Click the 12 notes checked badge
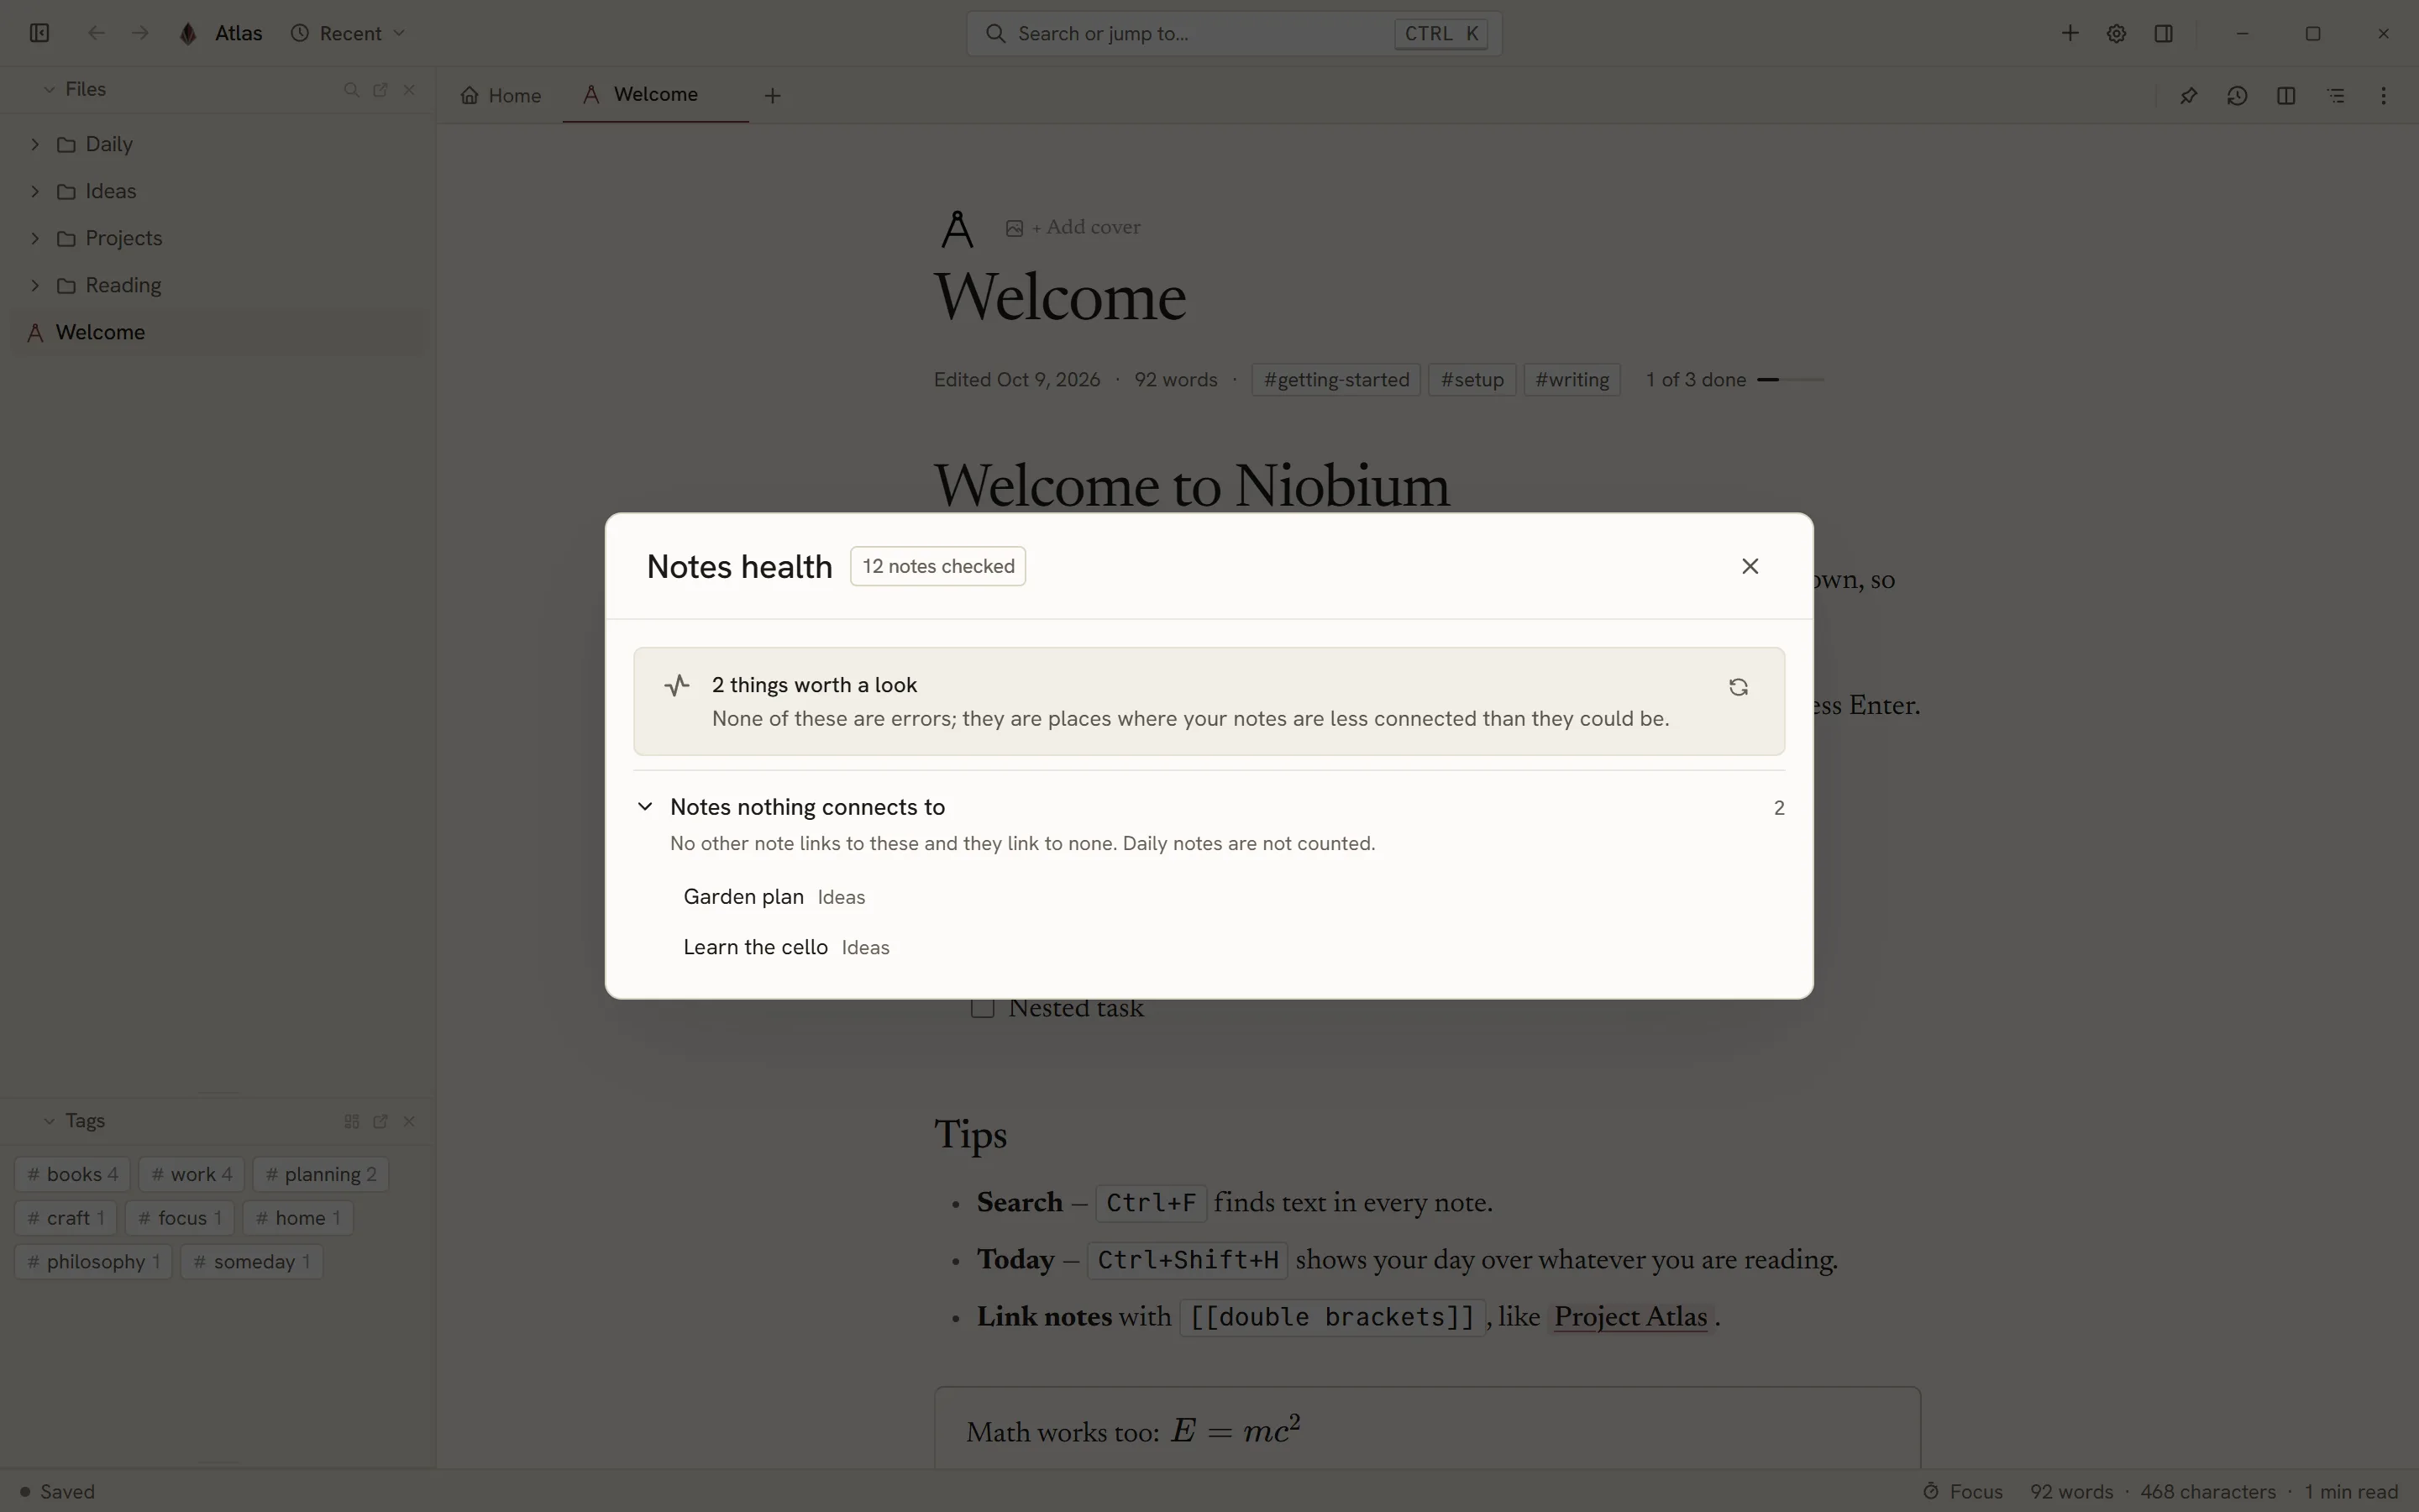2419x1512 pixels. (x=937, y=566)
